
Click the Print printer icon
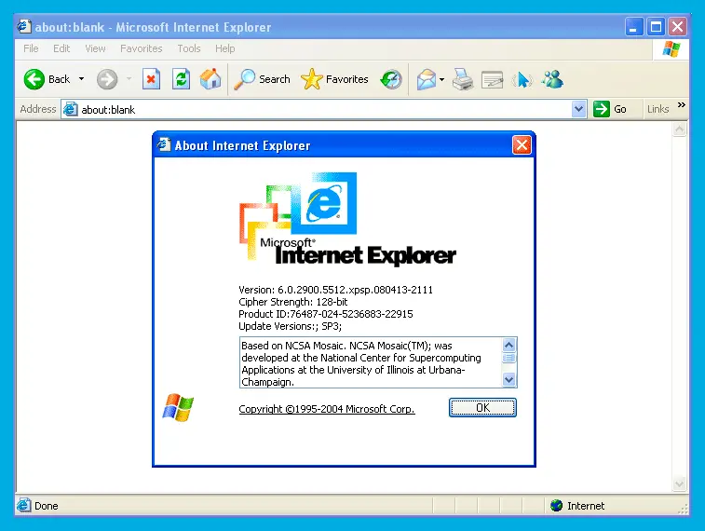[463, 79]
